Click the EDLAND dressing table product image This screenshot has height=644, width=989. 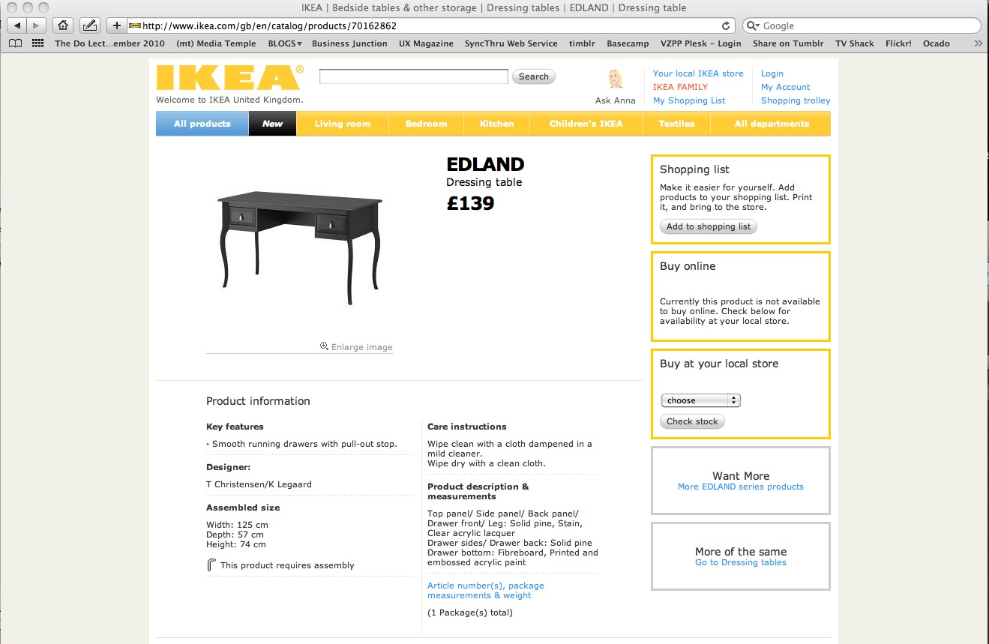(x=300, y=245)
